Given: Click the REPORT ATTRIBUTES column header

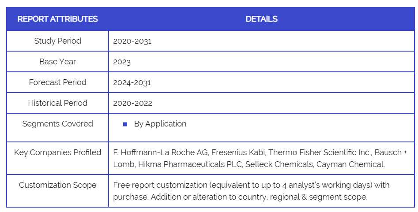Looking at the screenshot, I should (x=57, y=19).
